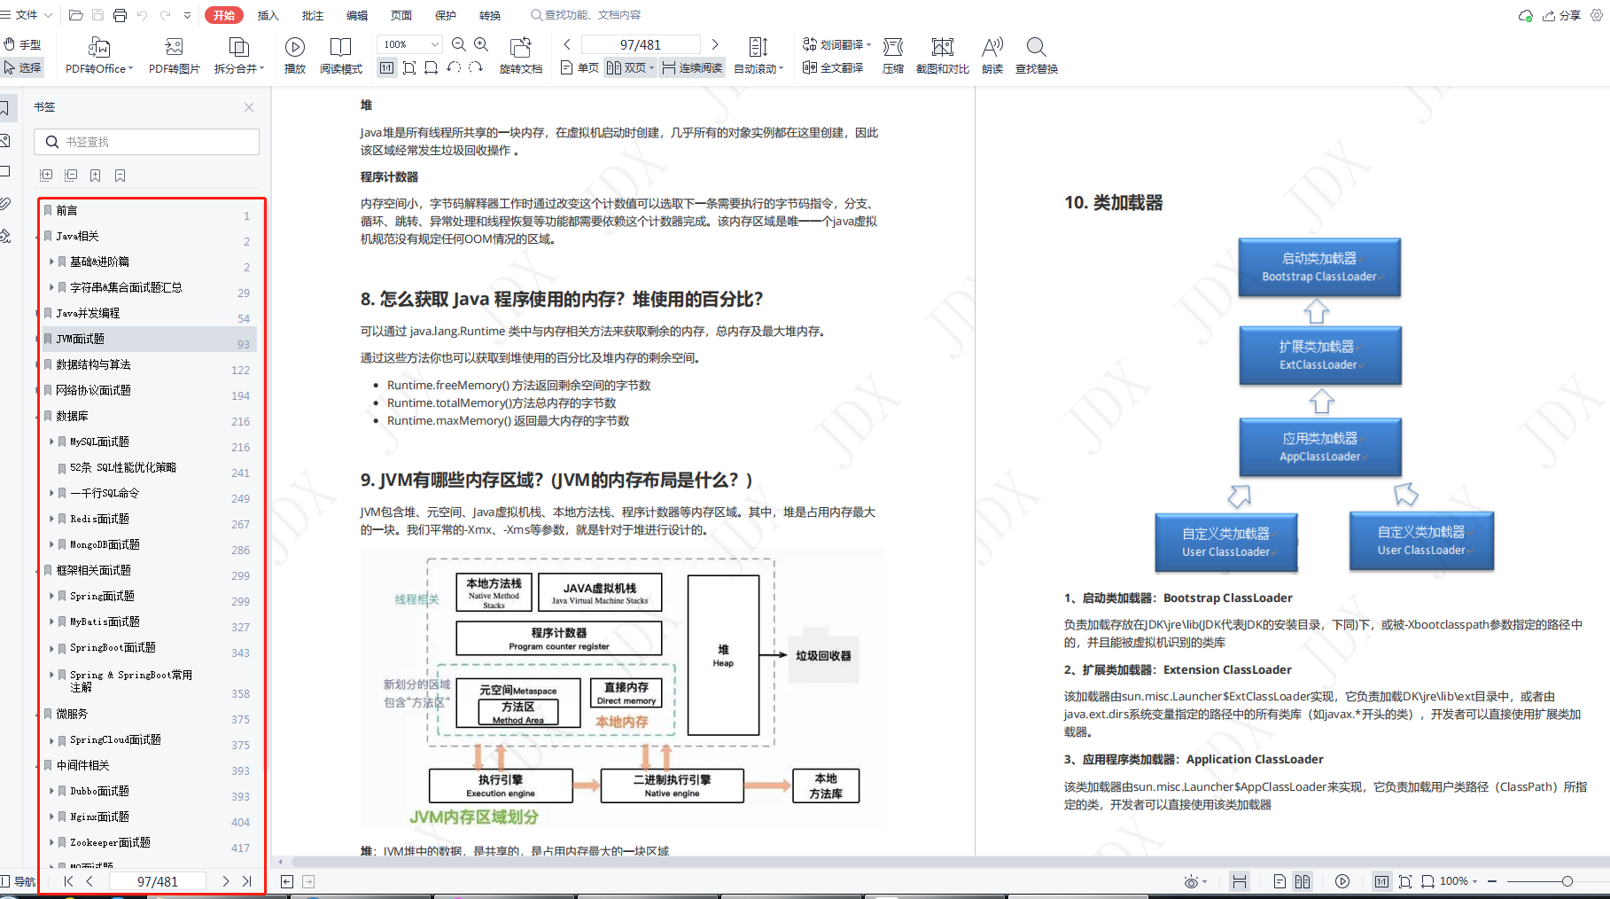
Task: Expand the Spring面试题 bookmark node
Action: pyautogui.click(x=51, y=596)
